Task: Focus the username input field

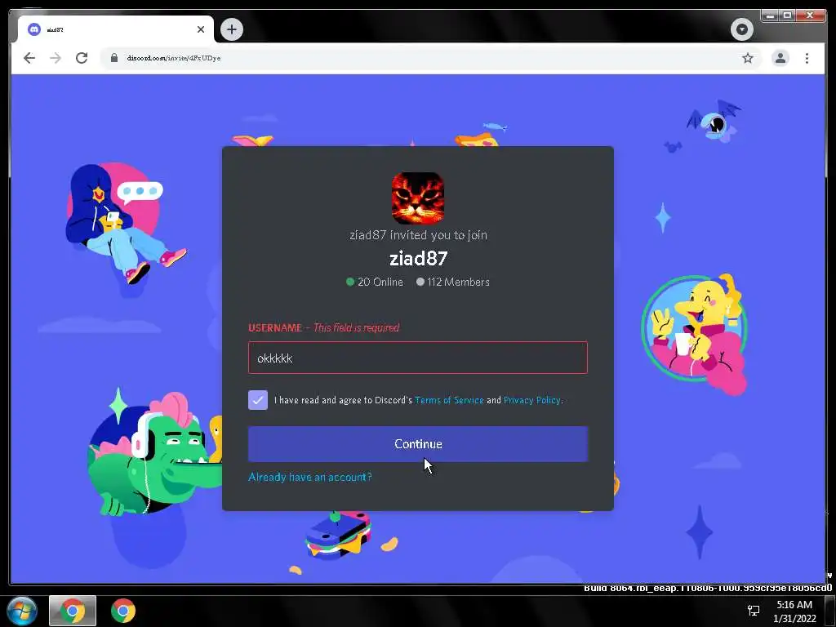Action: (x=418, y=358)
